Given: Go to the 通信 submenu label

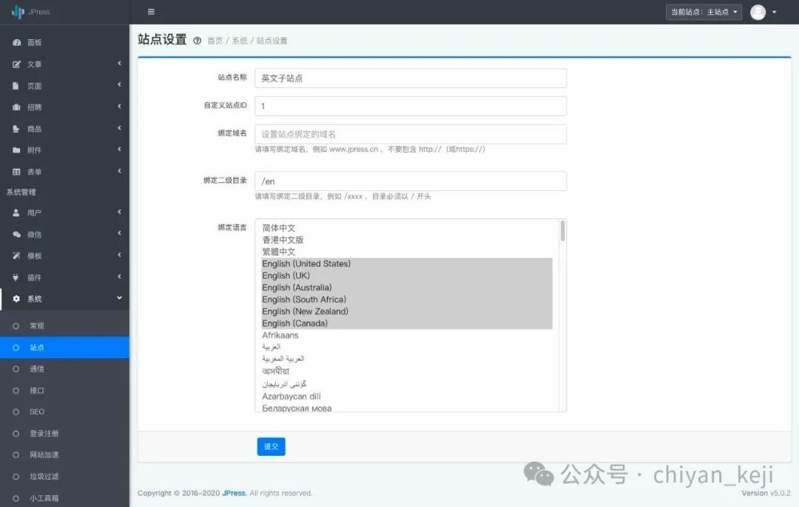Looking at the screenshot, I should (x=37, y=369).
